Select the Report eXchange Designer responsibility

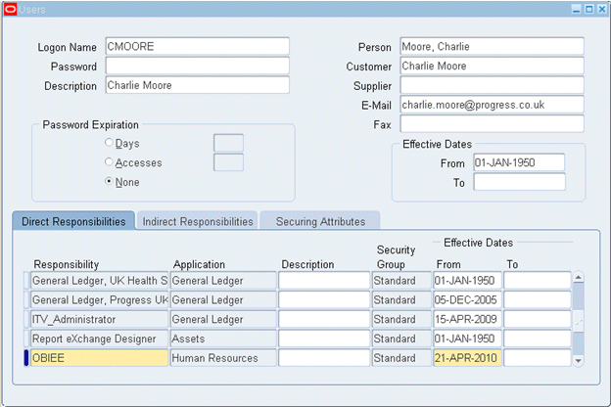coord(99,339)
